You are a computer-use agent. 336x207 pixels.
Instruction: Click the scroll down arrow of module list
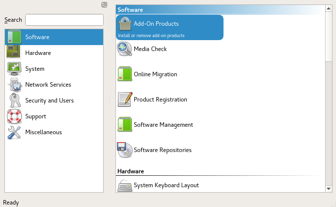(329, 189)
